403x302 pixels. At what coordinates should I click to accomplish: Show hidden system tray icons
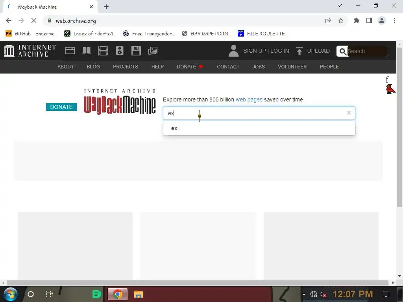point(304,294)
